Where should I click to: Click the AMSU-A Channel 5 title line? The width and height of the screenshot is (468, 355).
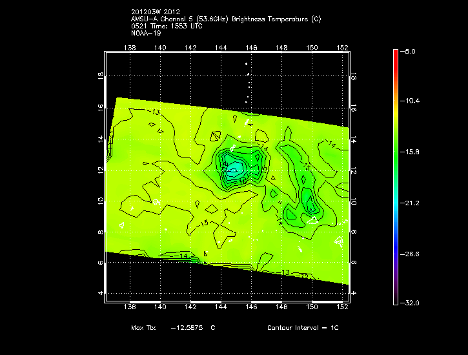[x=225, y=19]
